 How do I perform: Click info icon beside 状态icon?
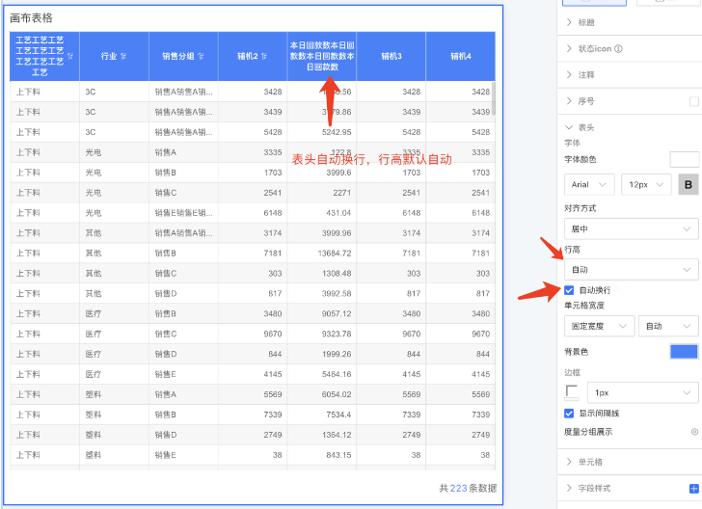(x=618, y=48)
